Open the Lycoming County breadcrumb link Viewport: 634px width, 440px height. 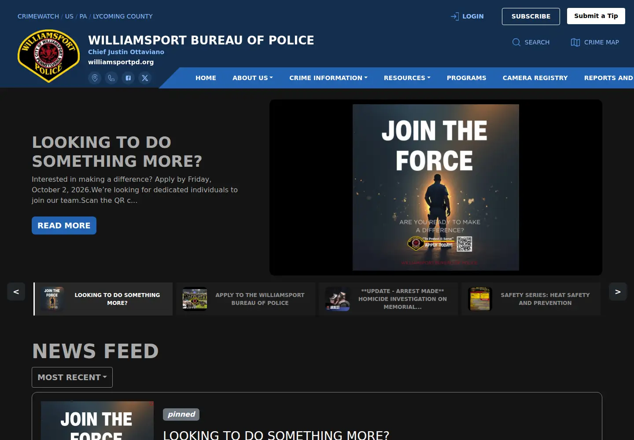tap(123, 16)
